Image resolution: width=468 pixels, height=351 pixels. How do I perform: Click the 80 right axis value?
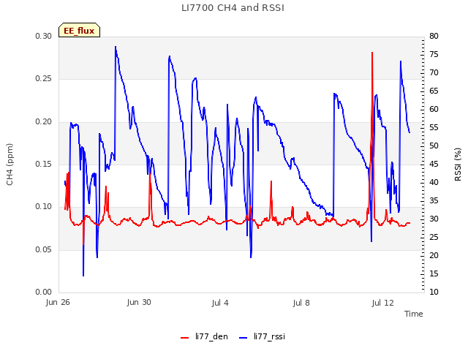point(434,36)
